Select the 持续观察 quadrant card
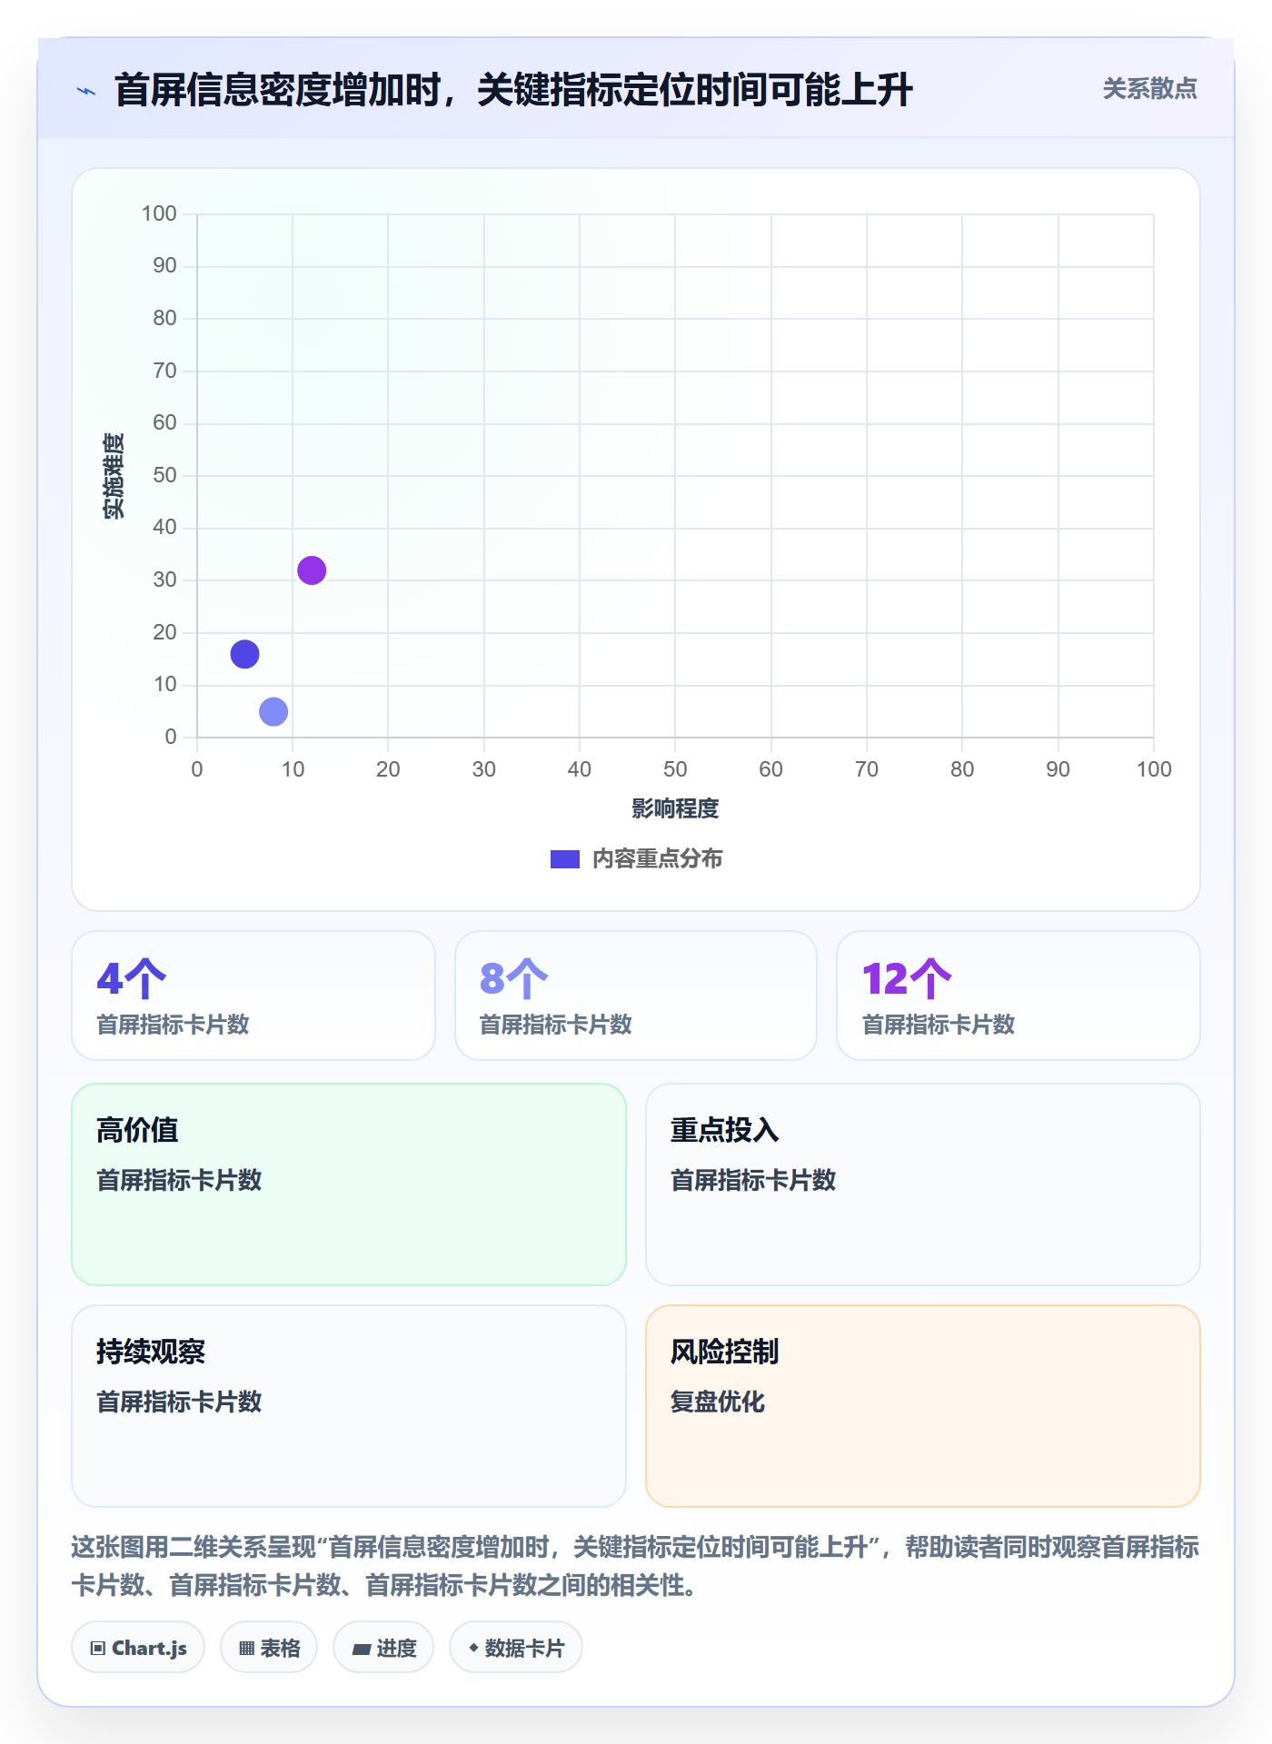 (349, 1406)
